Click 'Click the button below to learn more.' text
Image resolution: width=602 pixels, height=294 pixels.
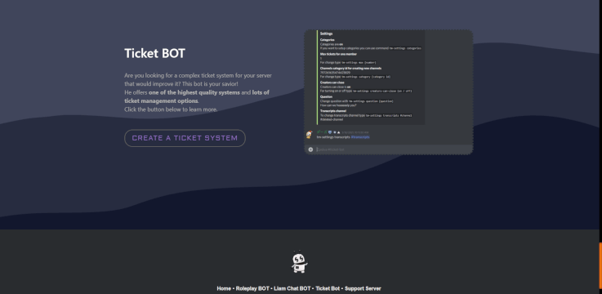point(171,109)
